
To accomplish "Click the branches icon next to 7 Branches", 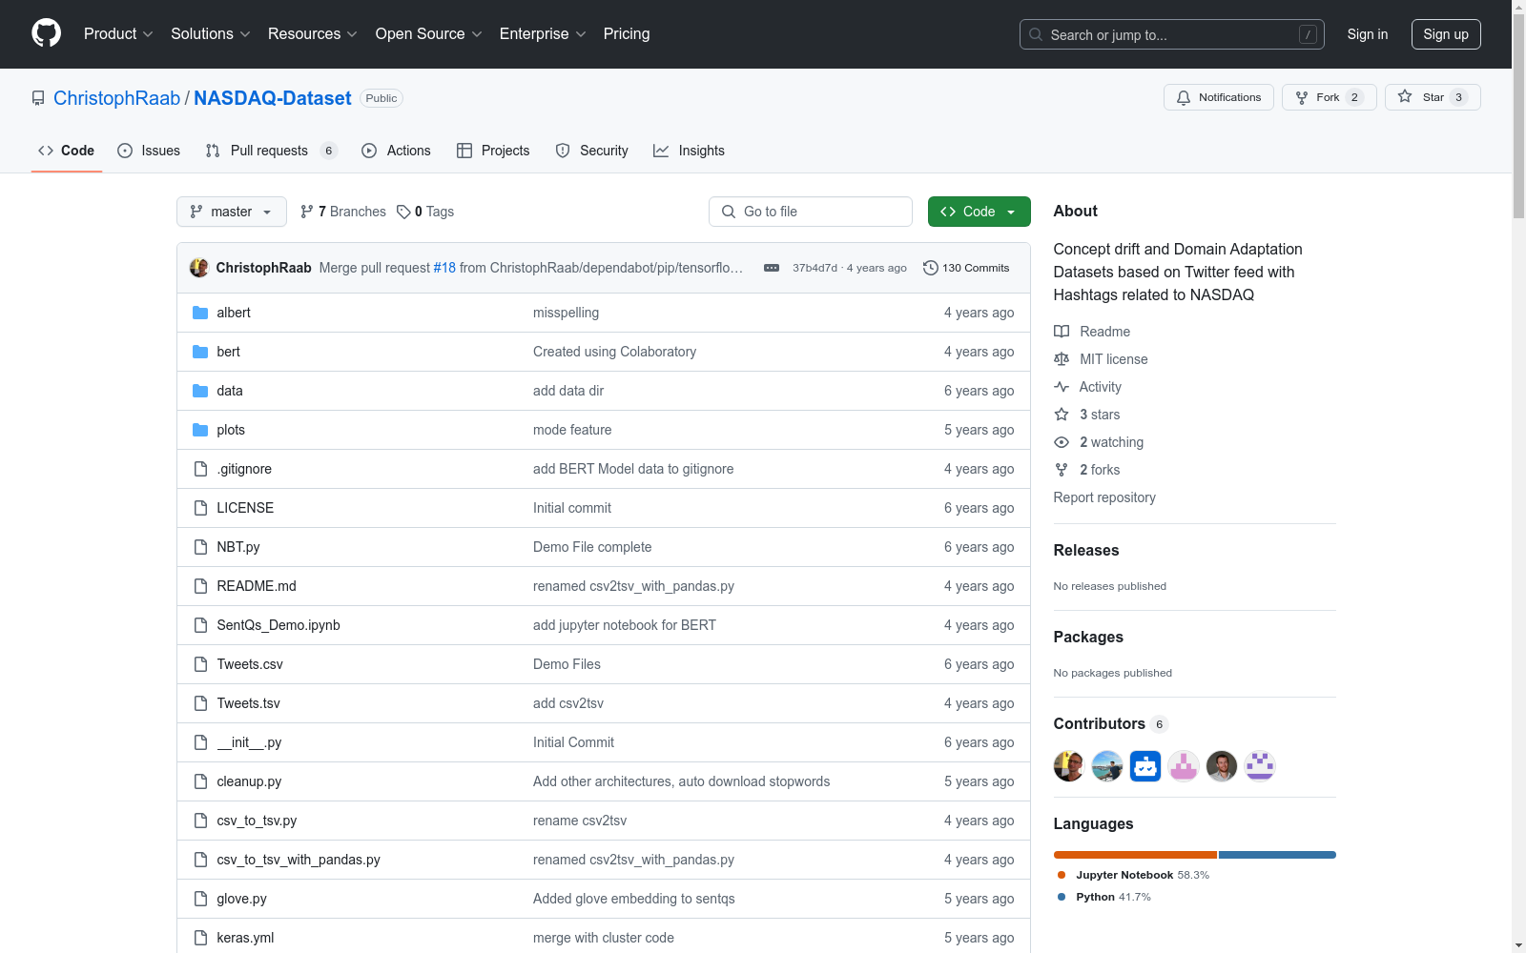I will point(307,212).
